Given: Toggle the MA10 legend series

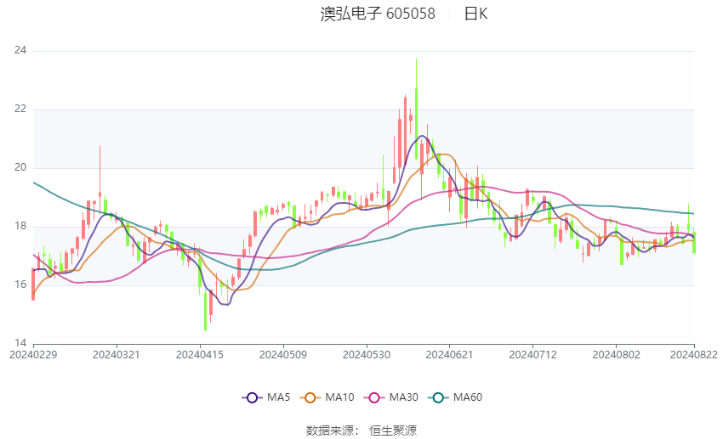Looking at the screenshot, I should click(327, 397).
